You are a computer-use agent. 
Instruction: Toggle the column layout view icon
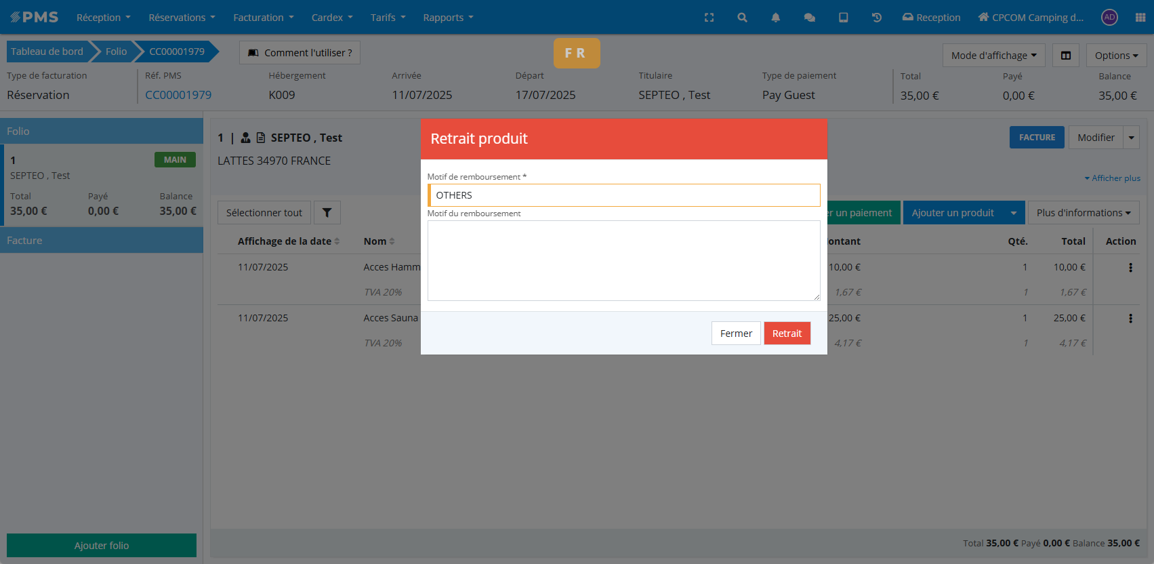pyautogui.click(x=1065, y=56)
